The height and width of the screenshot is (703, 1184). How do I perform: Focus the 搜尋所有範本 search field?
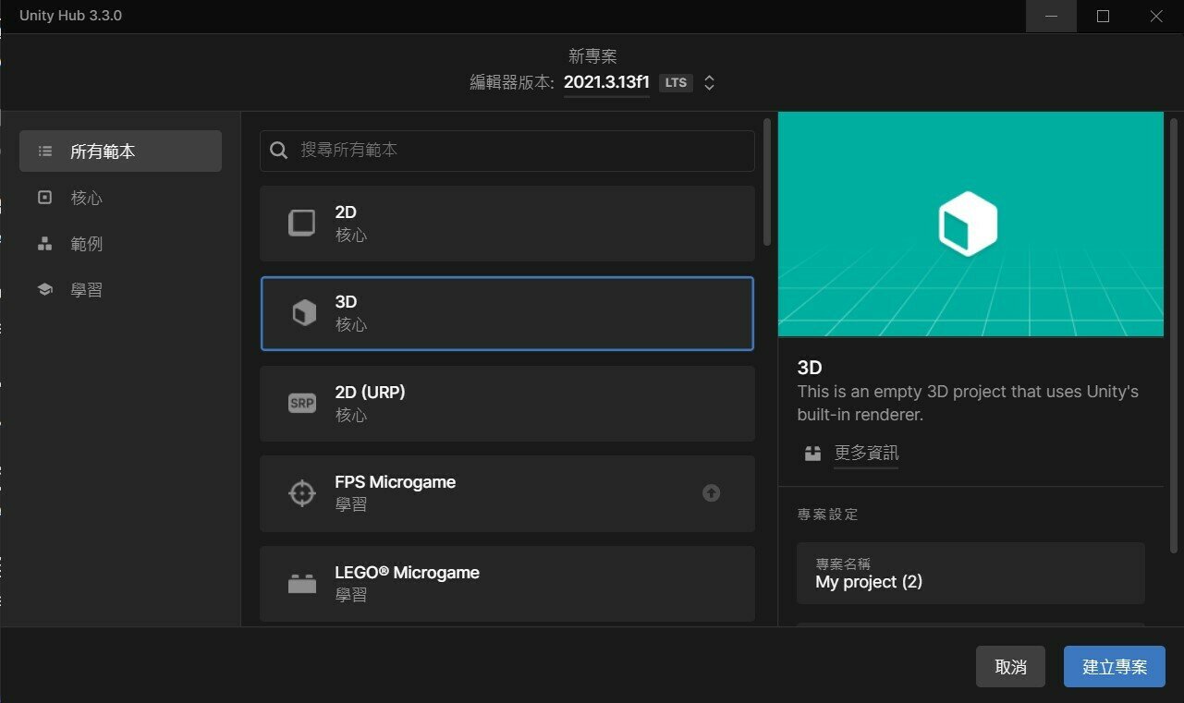[507, 151]
